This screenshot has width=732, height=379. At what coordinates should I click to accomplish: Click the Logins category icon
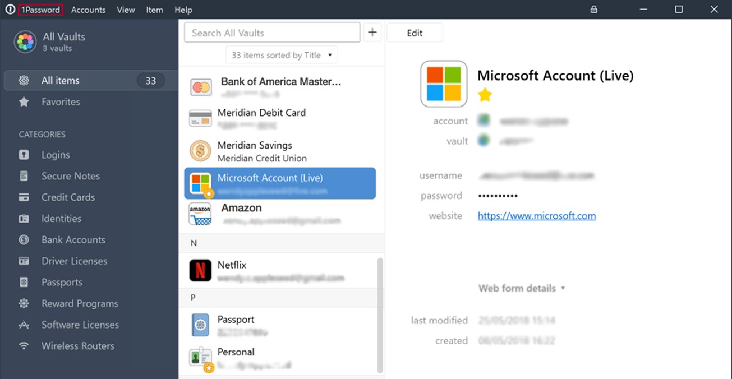(24, 155)
